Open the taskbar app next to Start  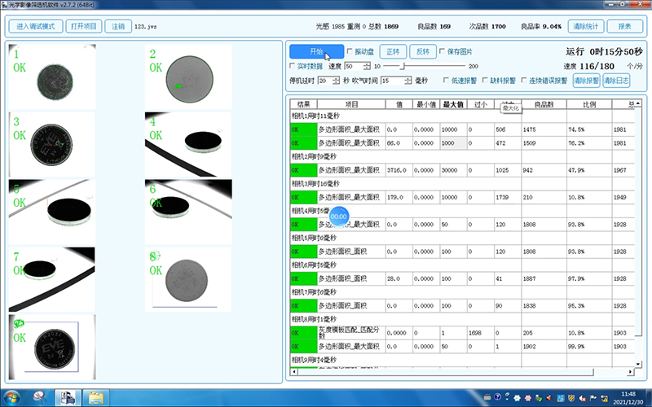[x=39, y=397]
